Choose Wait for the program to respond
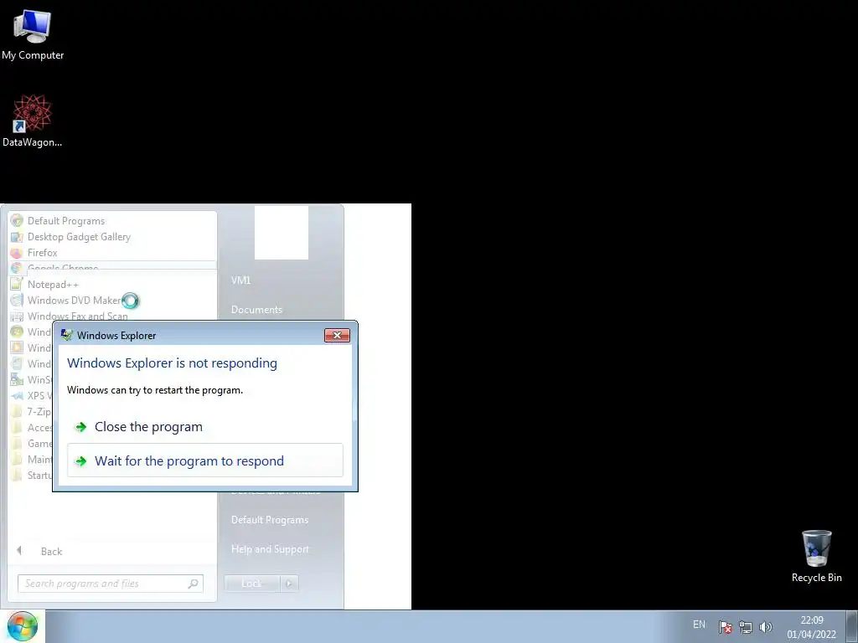This screenshot has height=643, width=858. (x=205, y=460)
